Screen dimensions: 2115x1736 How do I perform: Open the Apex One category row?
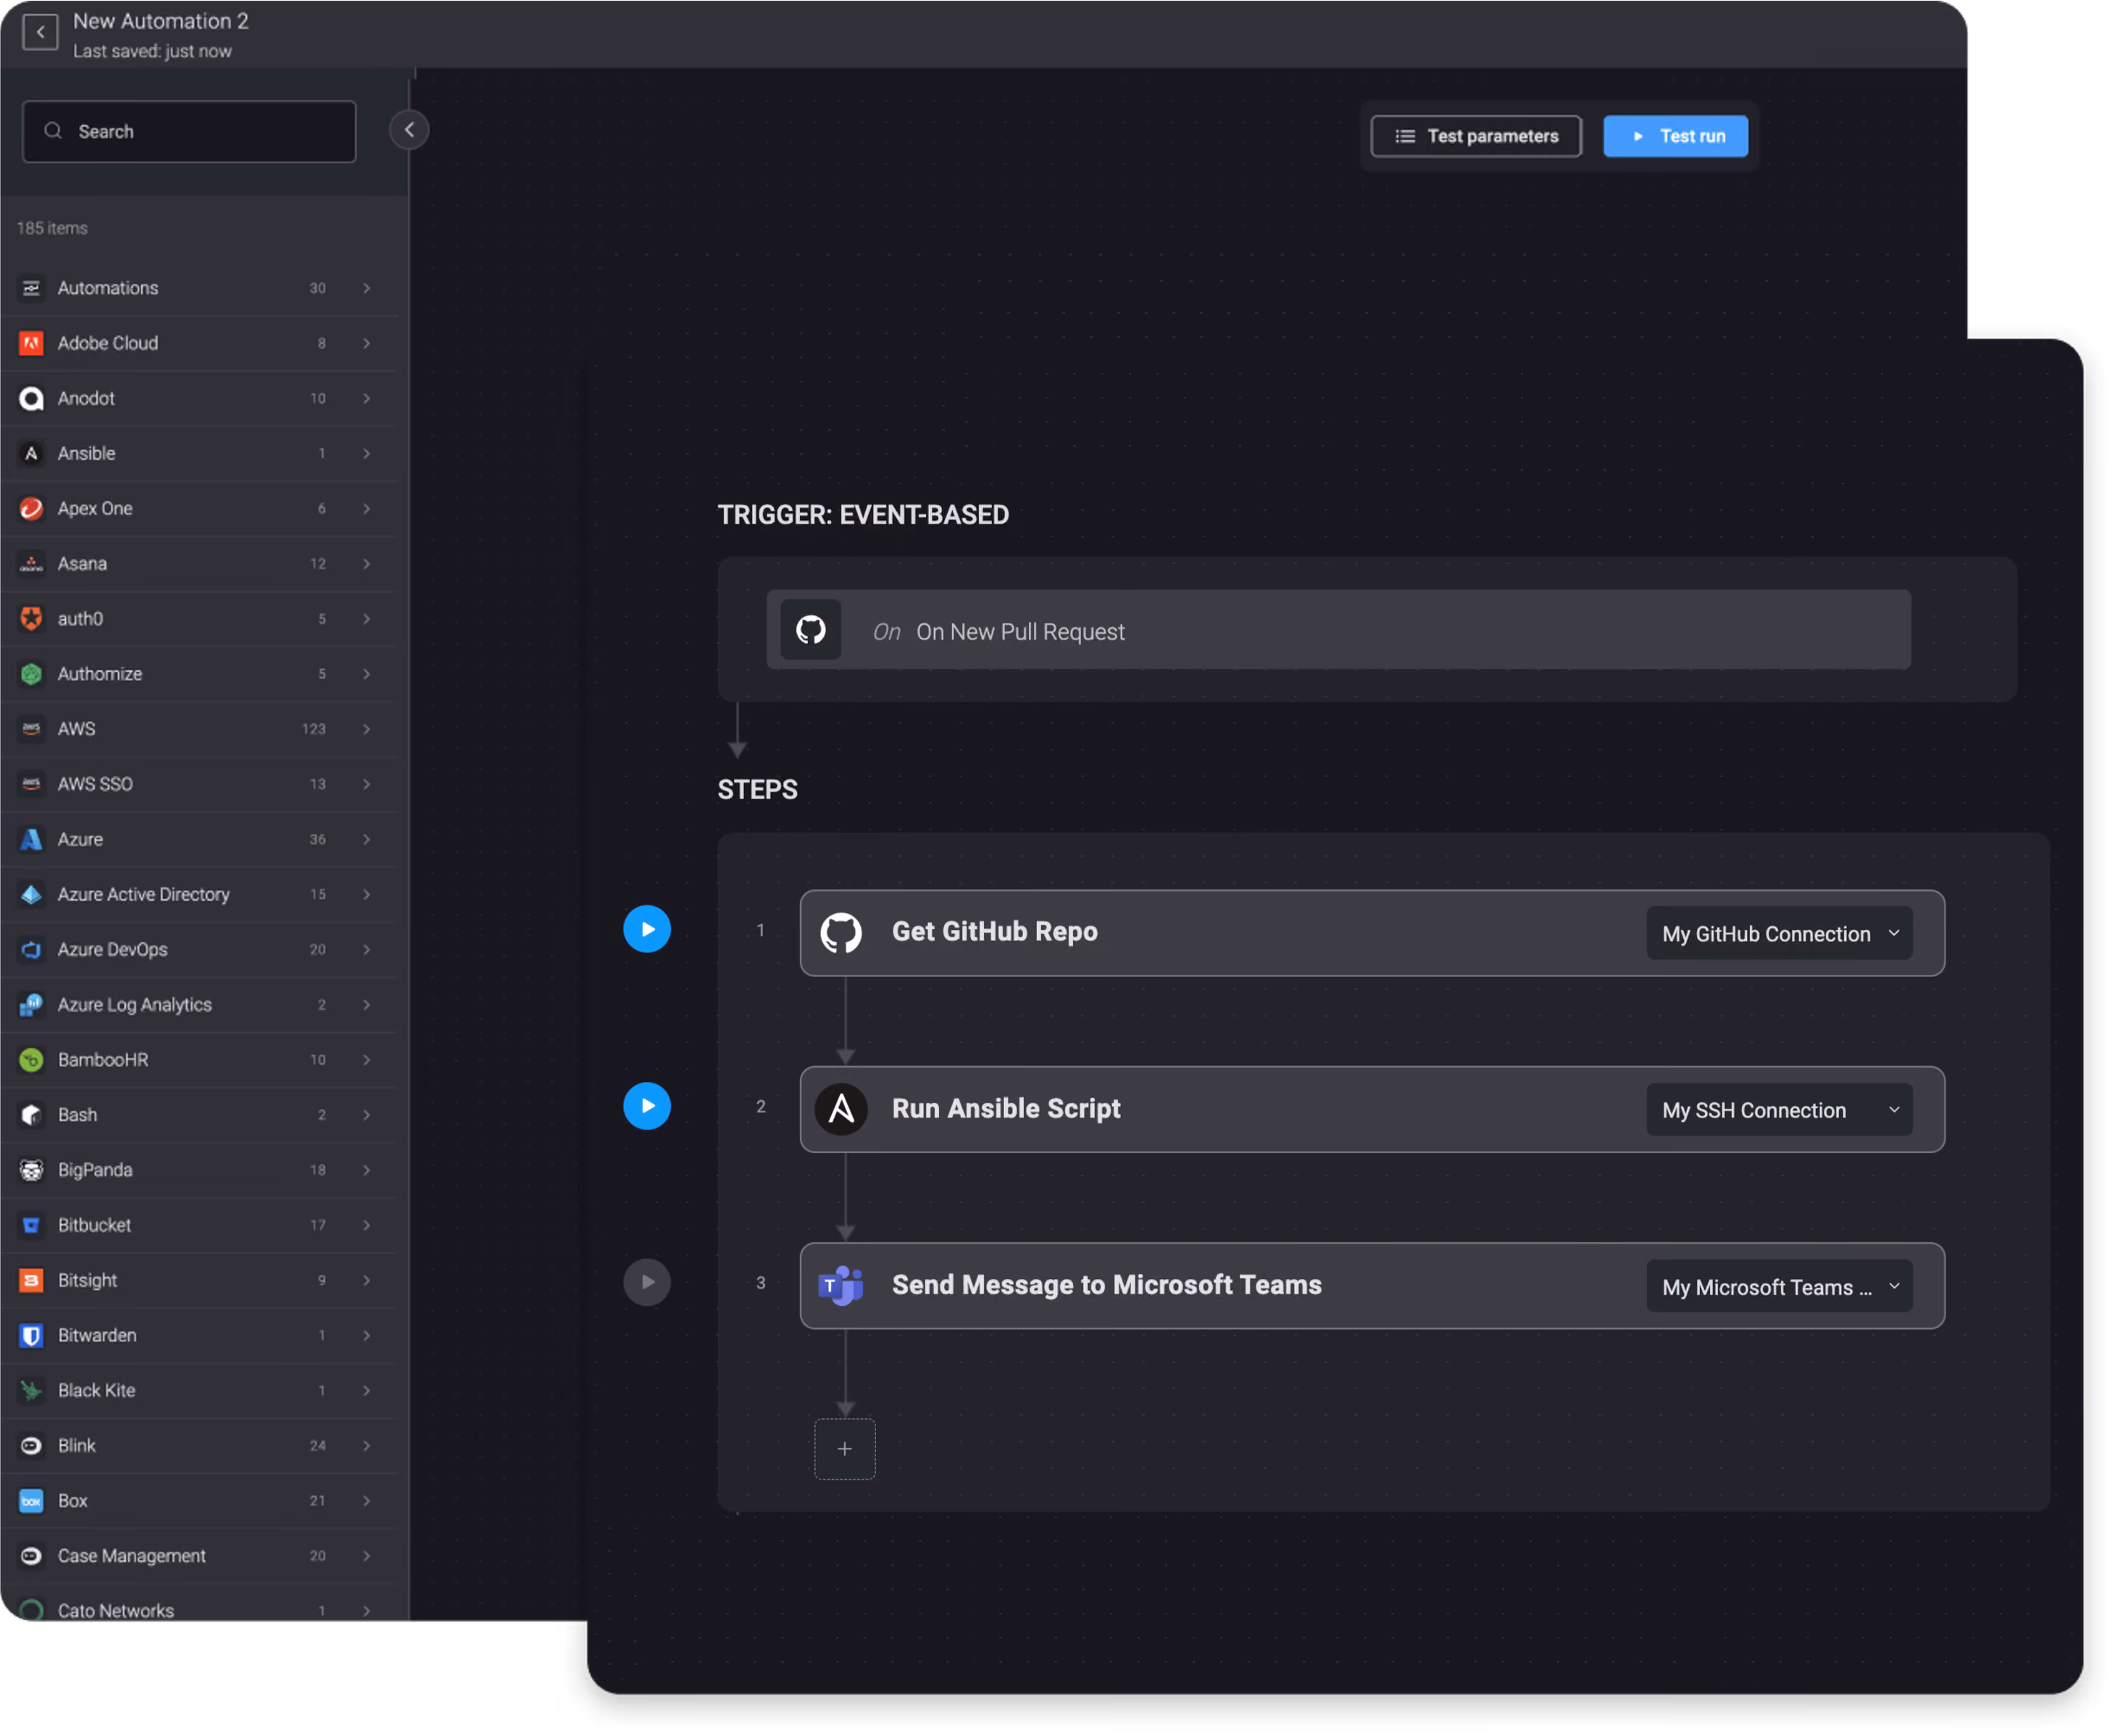tap(199, 508)
